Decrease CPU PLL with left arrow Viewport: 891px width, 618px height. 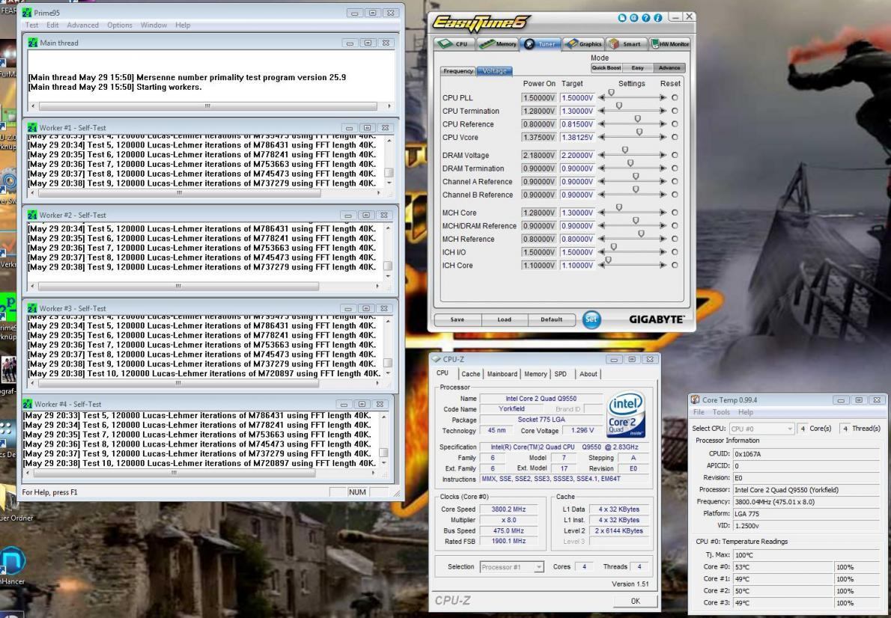[x=602, y=98]
